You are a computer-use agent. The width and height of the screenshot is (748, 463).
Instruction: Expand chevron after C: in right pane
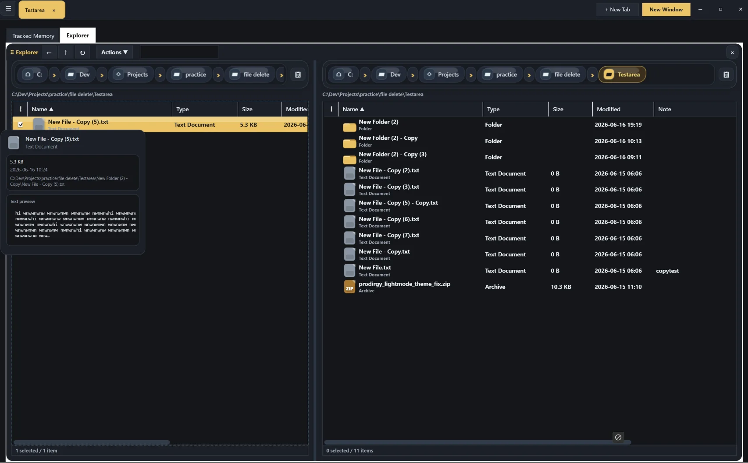point(365,75)
